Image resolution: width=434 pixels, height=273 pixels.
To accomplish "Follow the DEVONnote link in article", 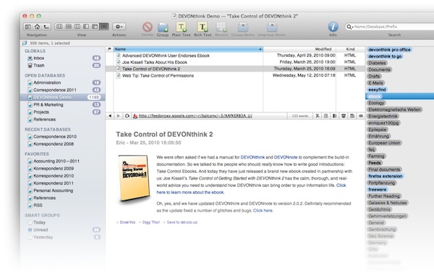I will click(286, 157).
